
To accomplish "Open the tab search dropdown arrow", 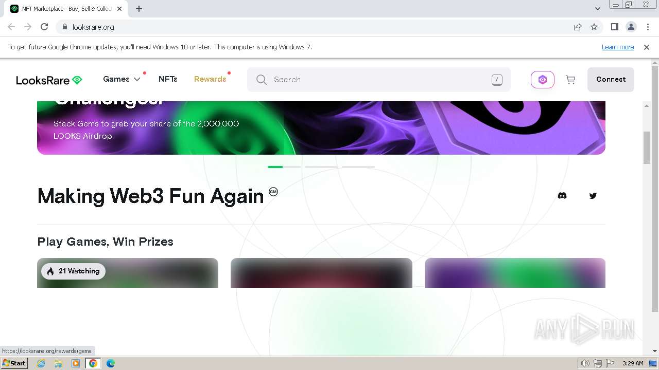I will (598, 9).
